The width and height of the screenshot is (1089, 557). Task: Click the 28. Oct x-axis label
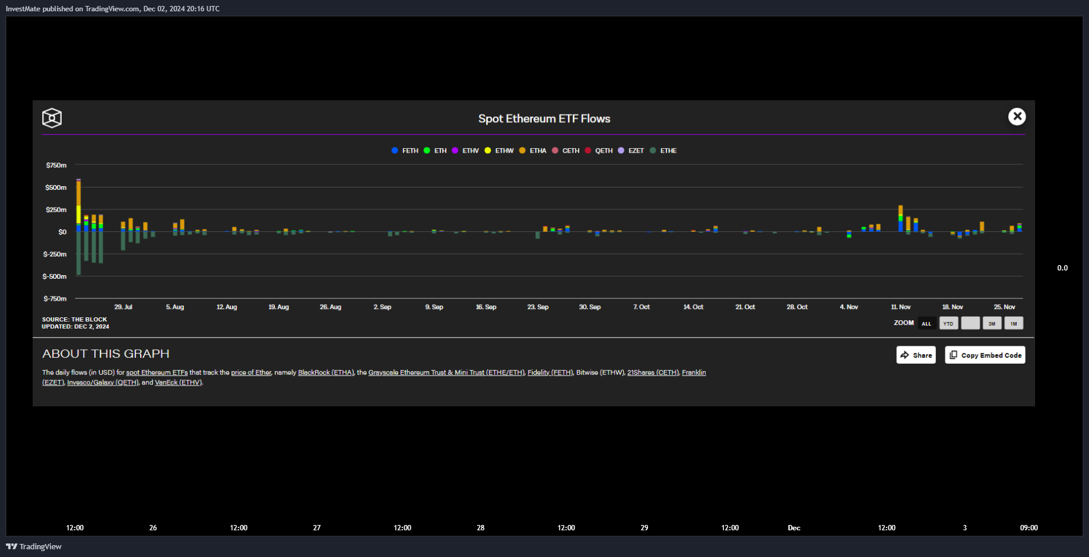pos(797,307)
